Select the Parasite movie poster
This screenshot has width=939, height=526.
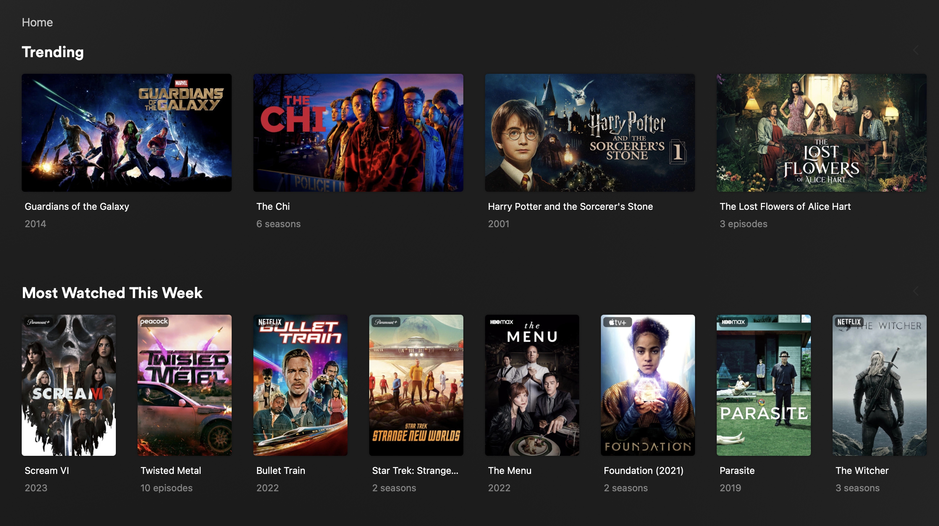[x=764, y=385]
